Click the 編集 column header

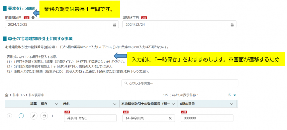33,104
